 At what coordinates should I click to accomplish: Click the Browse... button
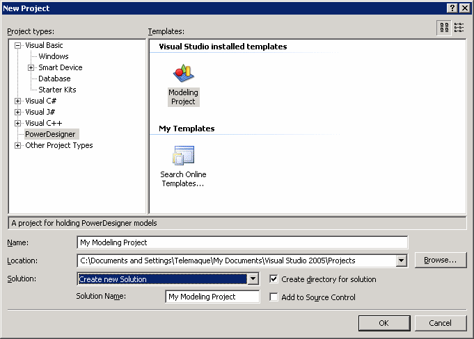coord(440,260)
